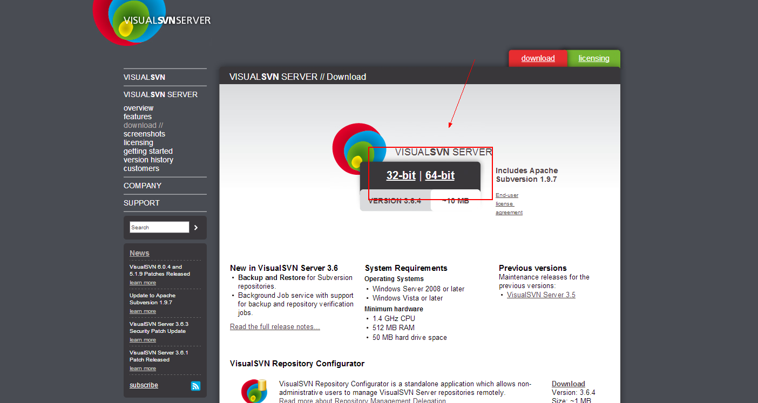
Task: Click the System Requirements heading
Action: pos(406,268)
